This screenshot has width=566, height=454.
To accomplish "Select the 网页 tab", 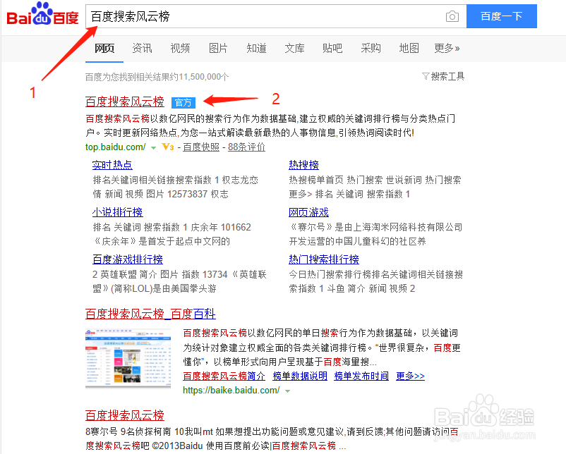I will (104, 48).
